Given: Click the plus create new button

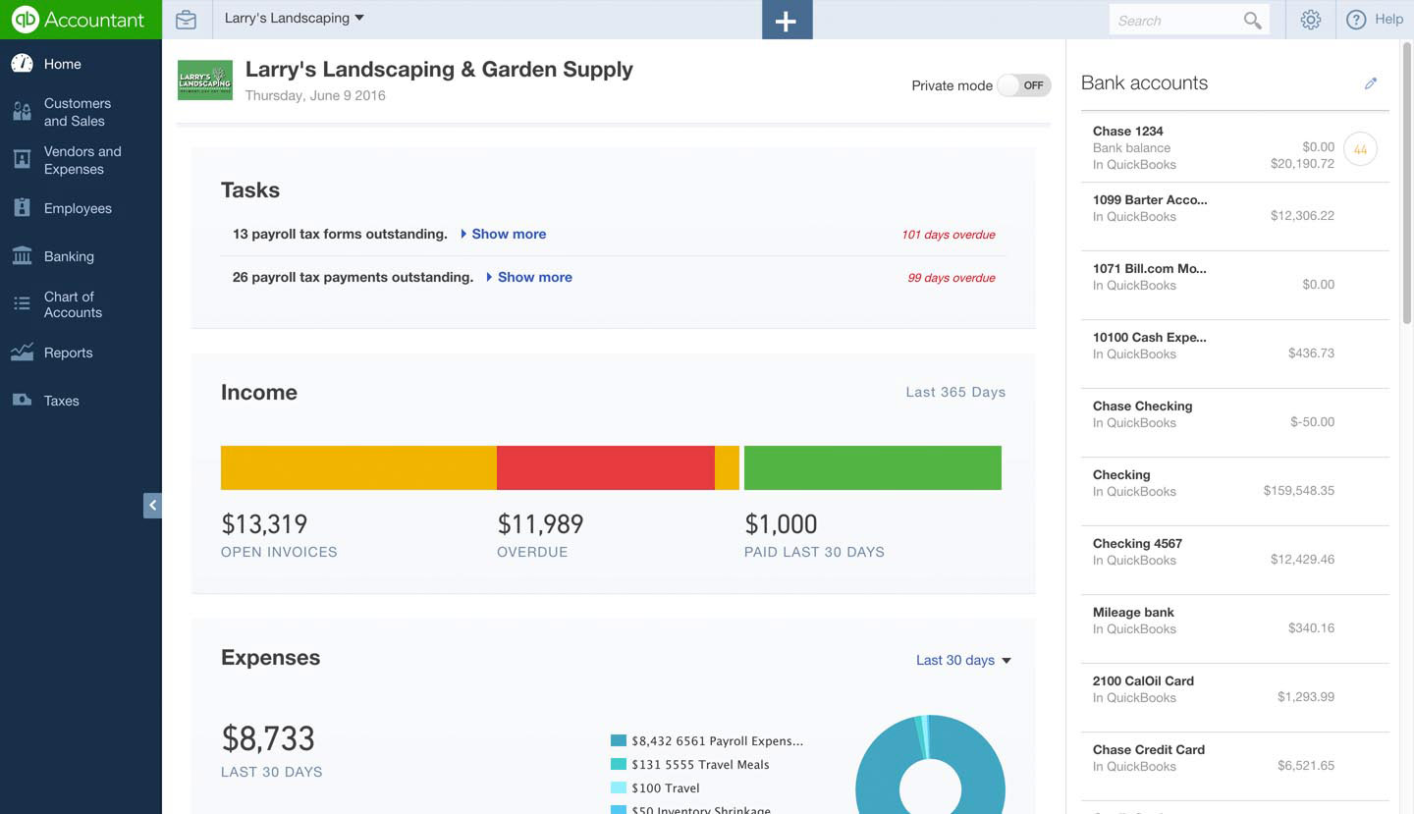Looking at the screenshot, I should click(787, 21).
